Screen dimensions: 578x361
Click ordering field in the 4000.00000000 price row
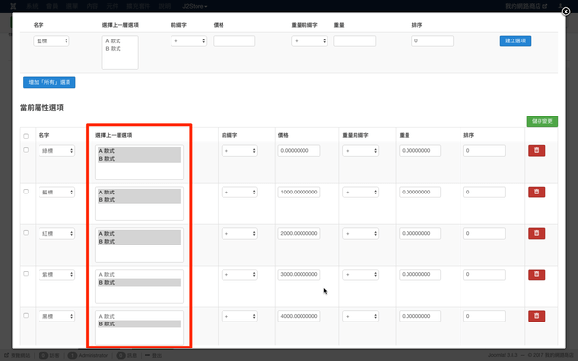(485, 316)
